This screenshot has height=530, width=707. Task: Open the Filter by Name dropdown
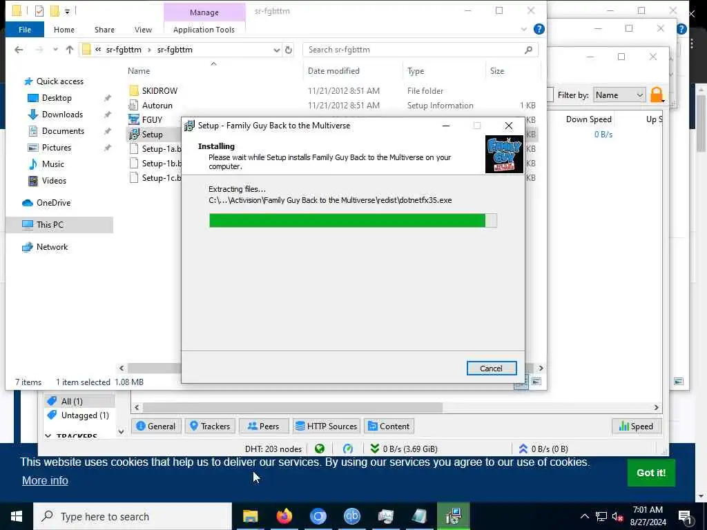point(619,95)
